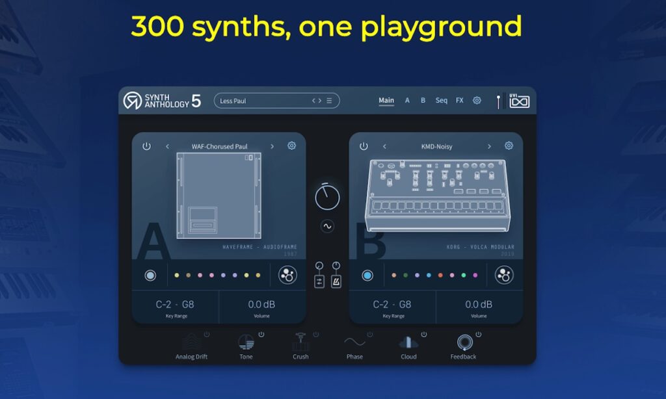Open the Seq tab

[442, 101]
